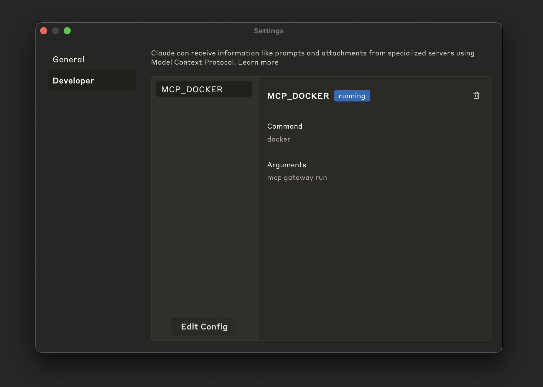Click the MCP_DOCKER heading in details pane

298,96
